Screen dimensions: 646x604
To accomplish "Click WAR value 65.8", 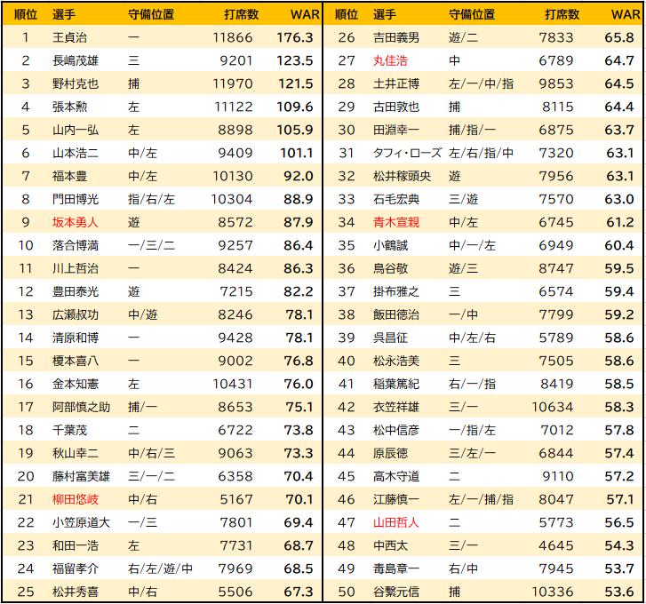I will pyautogui.click(x=619, y=37).
